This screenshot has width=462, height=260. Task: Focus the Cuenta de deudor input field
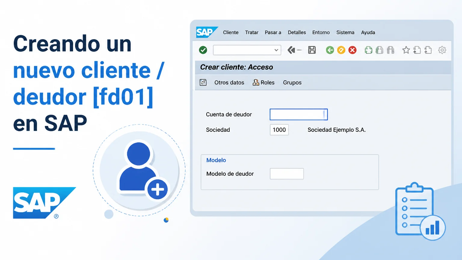click(299, 114)
